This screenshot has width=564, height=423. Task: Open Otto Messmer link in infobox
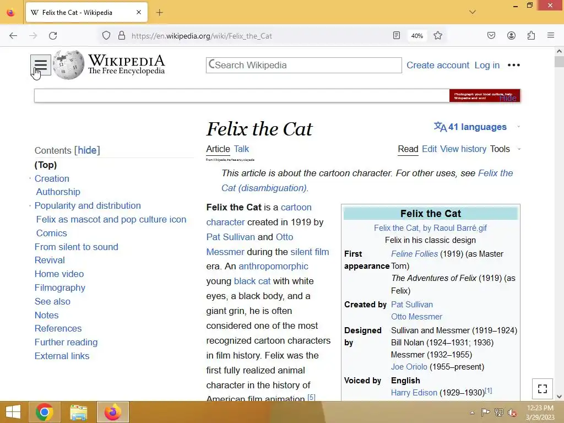[x=416, y=317]
